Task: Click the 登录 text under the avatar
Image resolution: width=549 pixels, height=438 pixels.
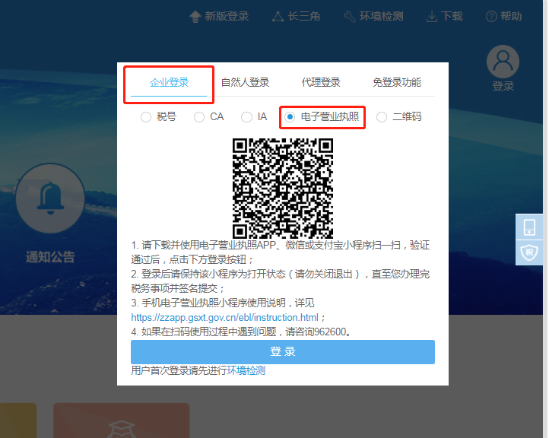Action: 503,86
